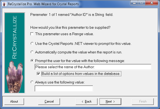Click the ReCrystallize title bar app icon
Viewport: 160px width, 109px height.
pos(4,4)
